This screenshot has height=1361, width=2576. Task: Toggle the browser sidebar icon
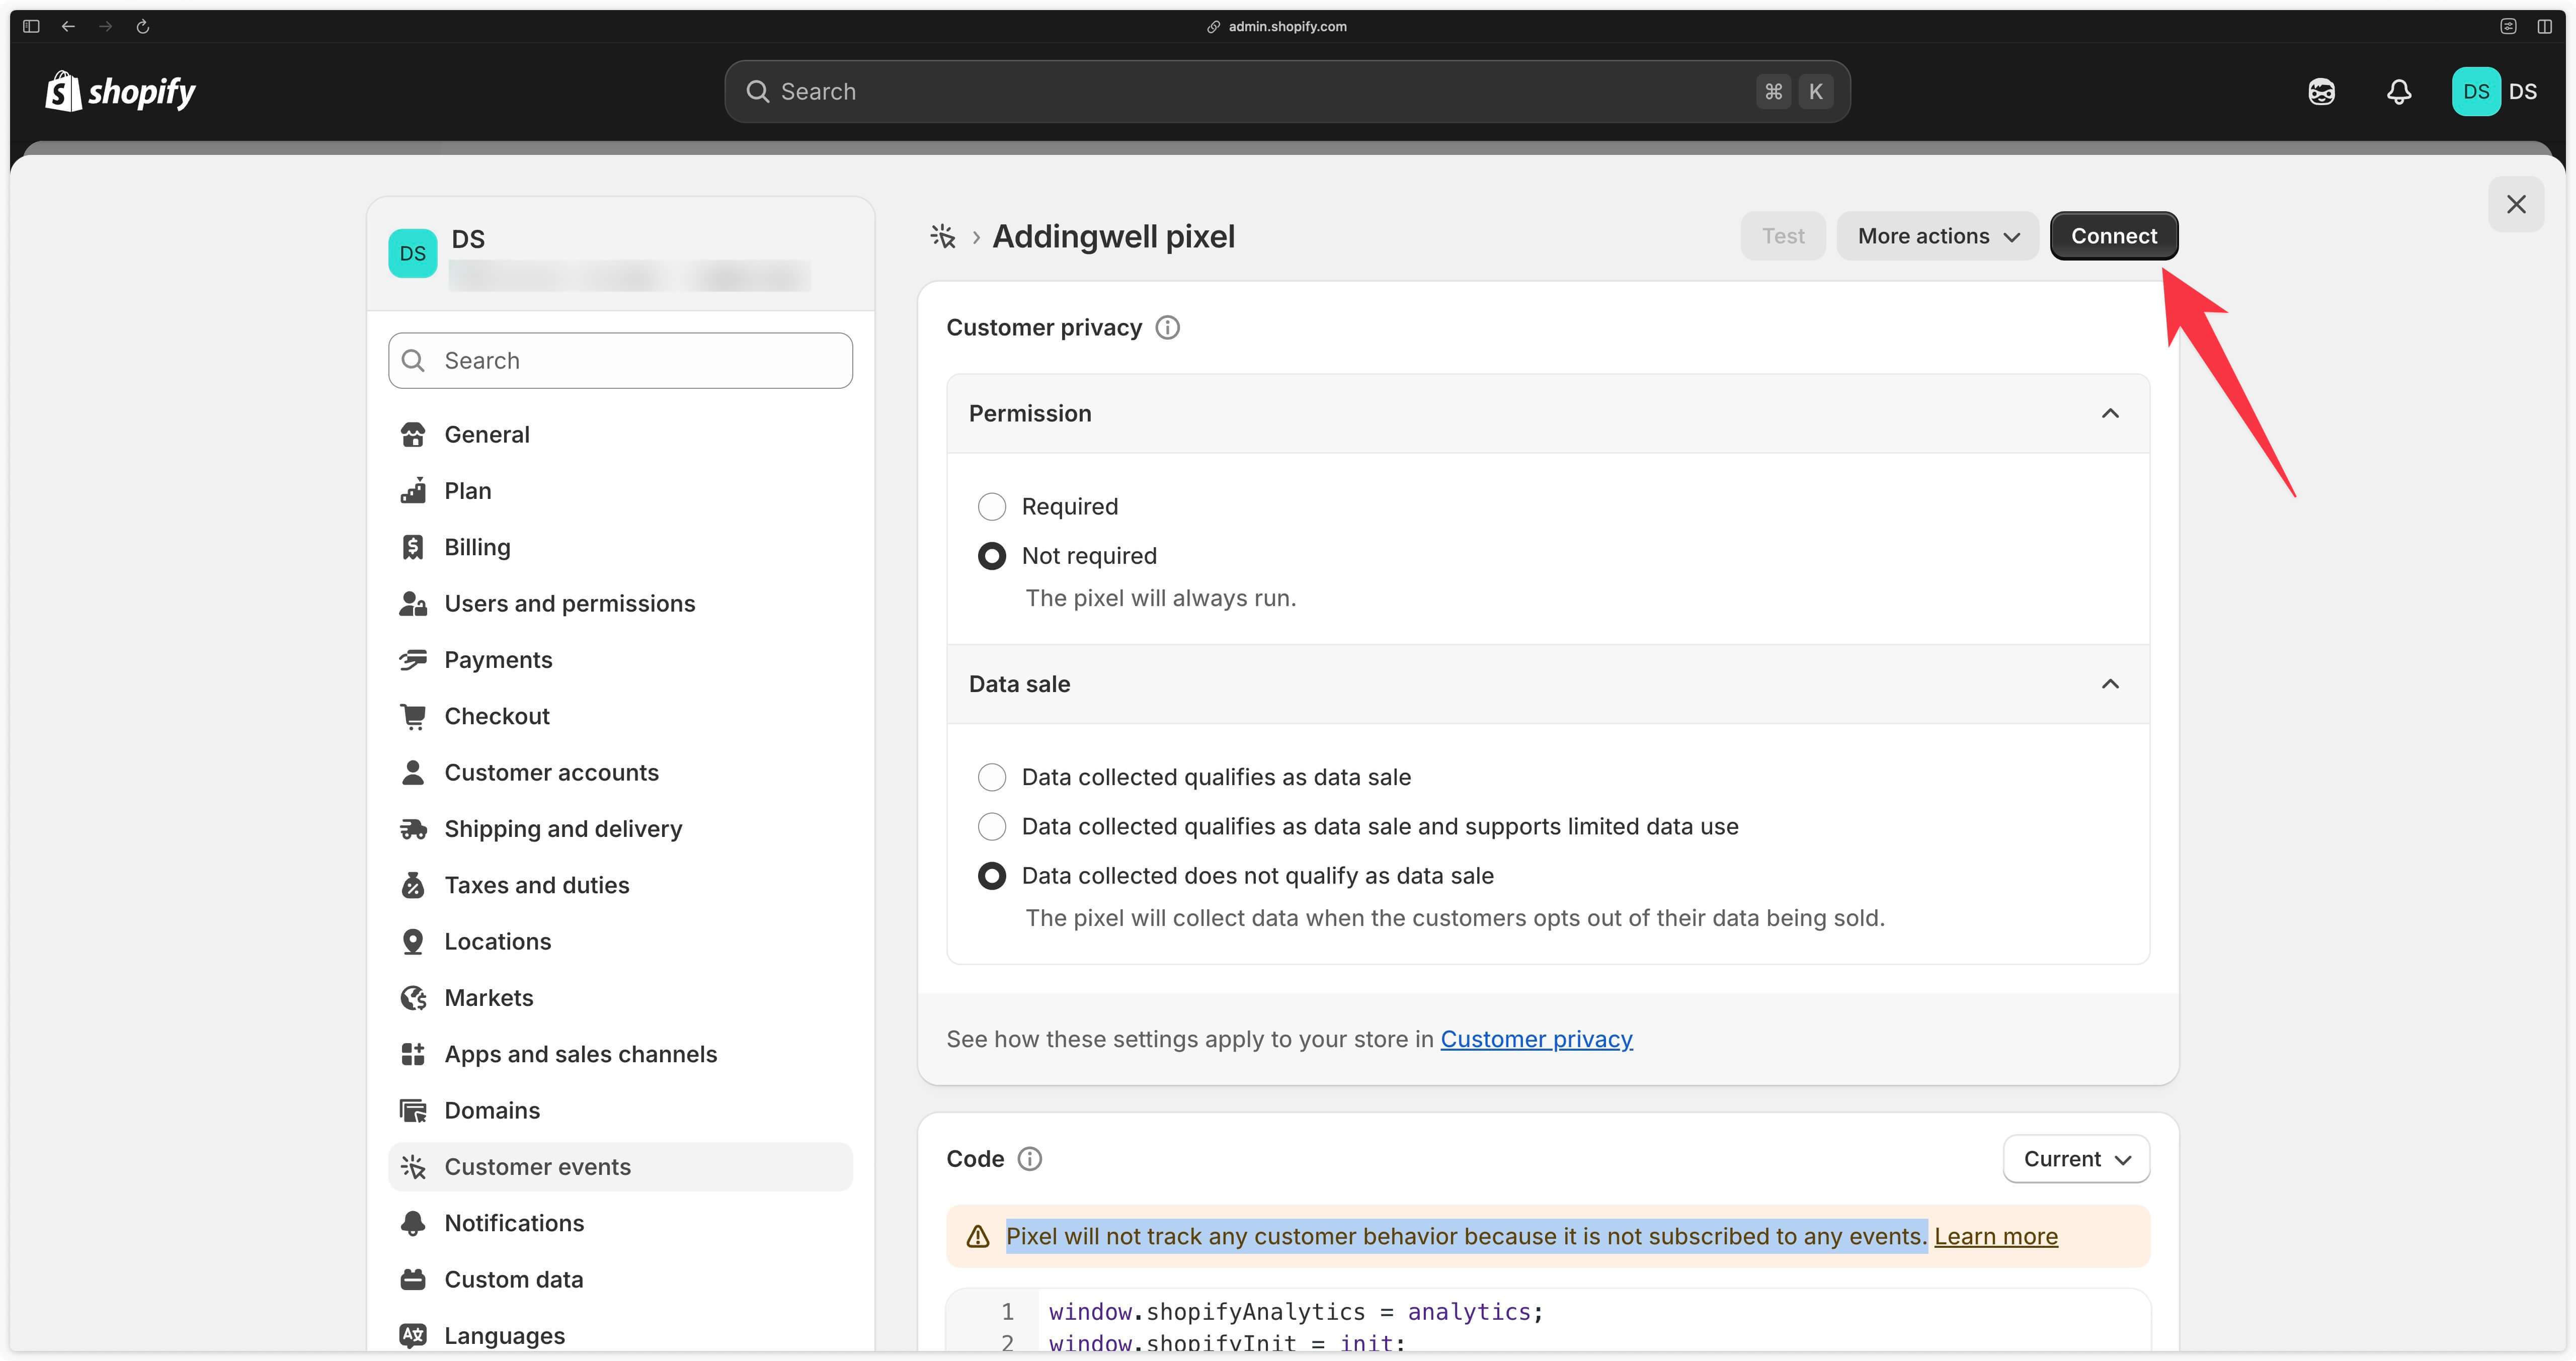tap(31, 26)
